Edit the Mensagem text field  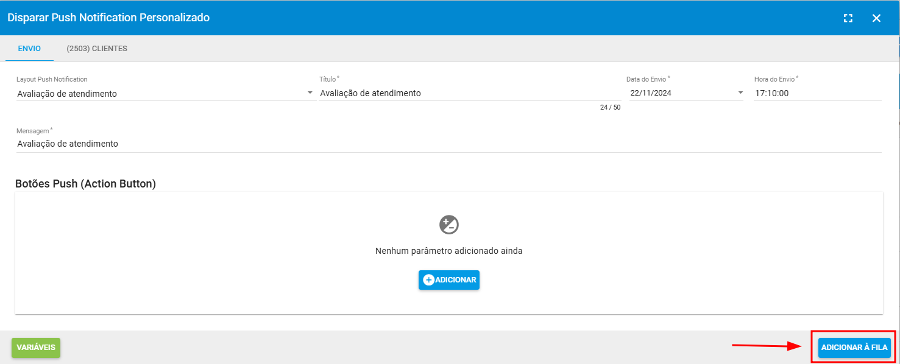point(448,144)
